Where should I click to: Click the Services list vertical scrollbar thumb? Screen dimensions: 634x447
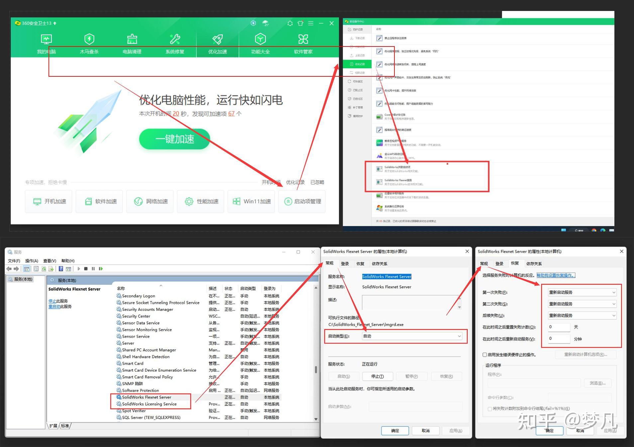pyautogui.click(x=316, y=369)
